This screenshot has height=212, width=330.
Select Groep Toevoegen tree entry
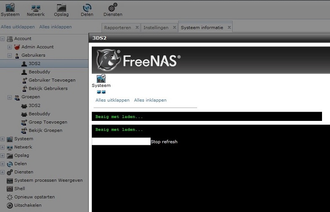(x=48, y=122)
